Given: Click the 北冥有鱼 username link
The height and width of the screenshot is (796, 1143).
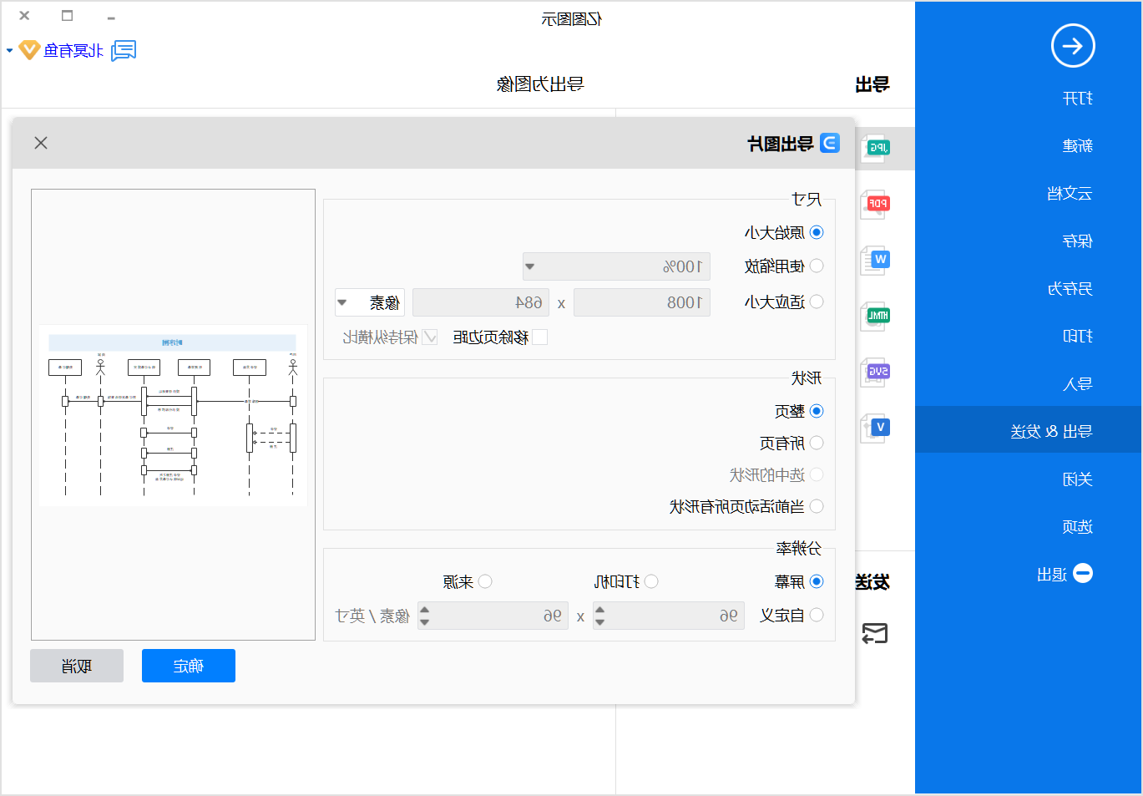Looking at the screenshot, I should point(73,51).
